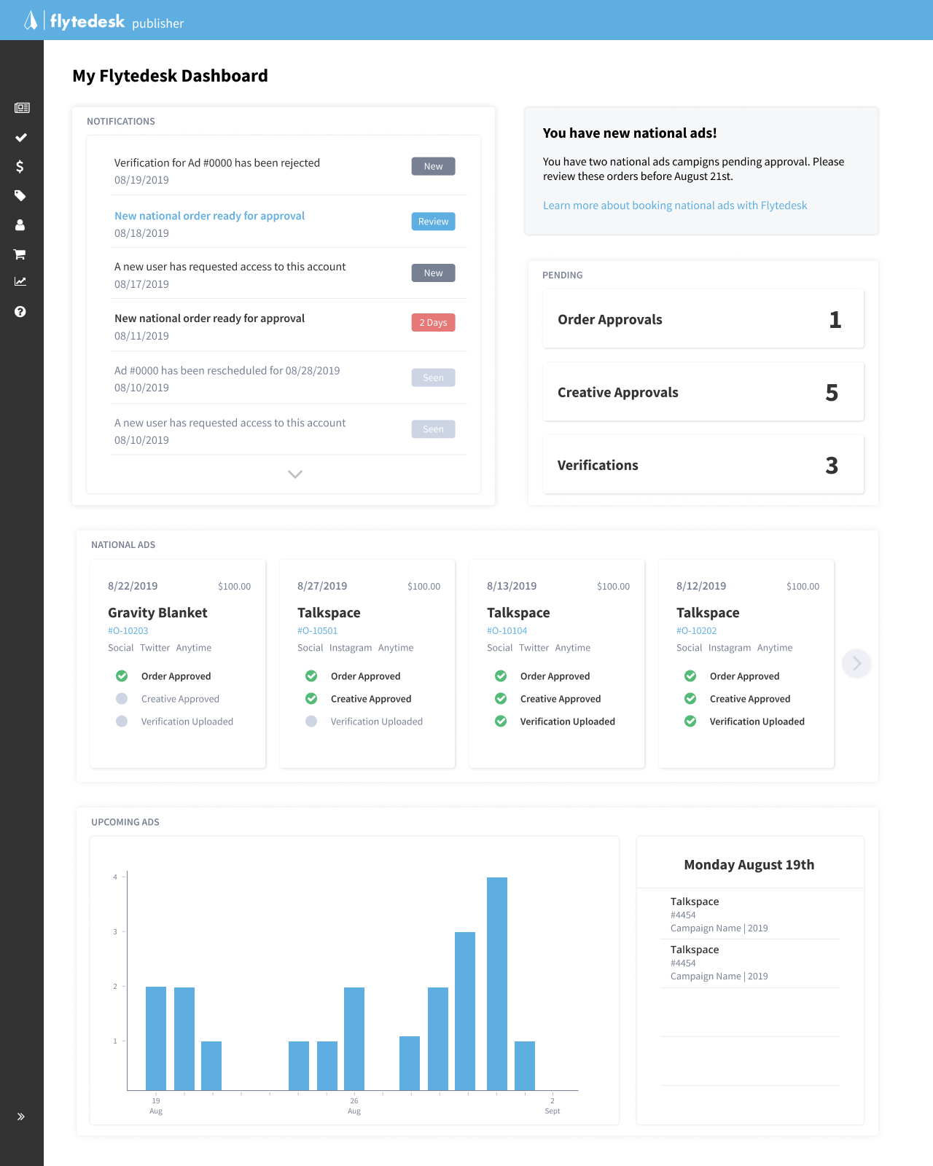The height and width of the screenshot is (1166, 933).
Task: Select the 8/27/2019 Talkspace card date
Action: 322,586
